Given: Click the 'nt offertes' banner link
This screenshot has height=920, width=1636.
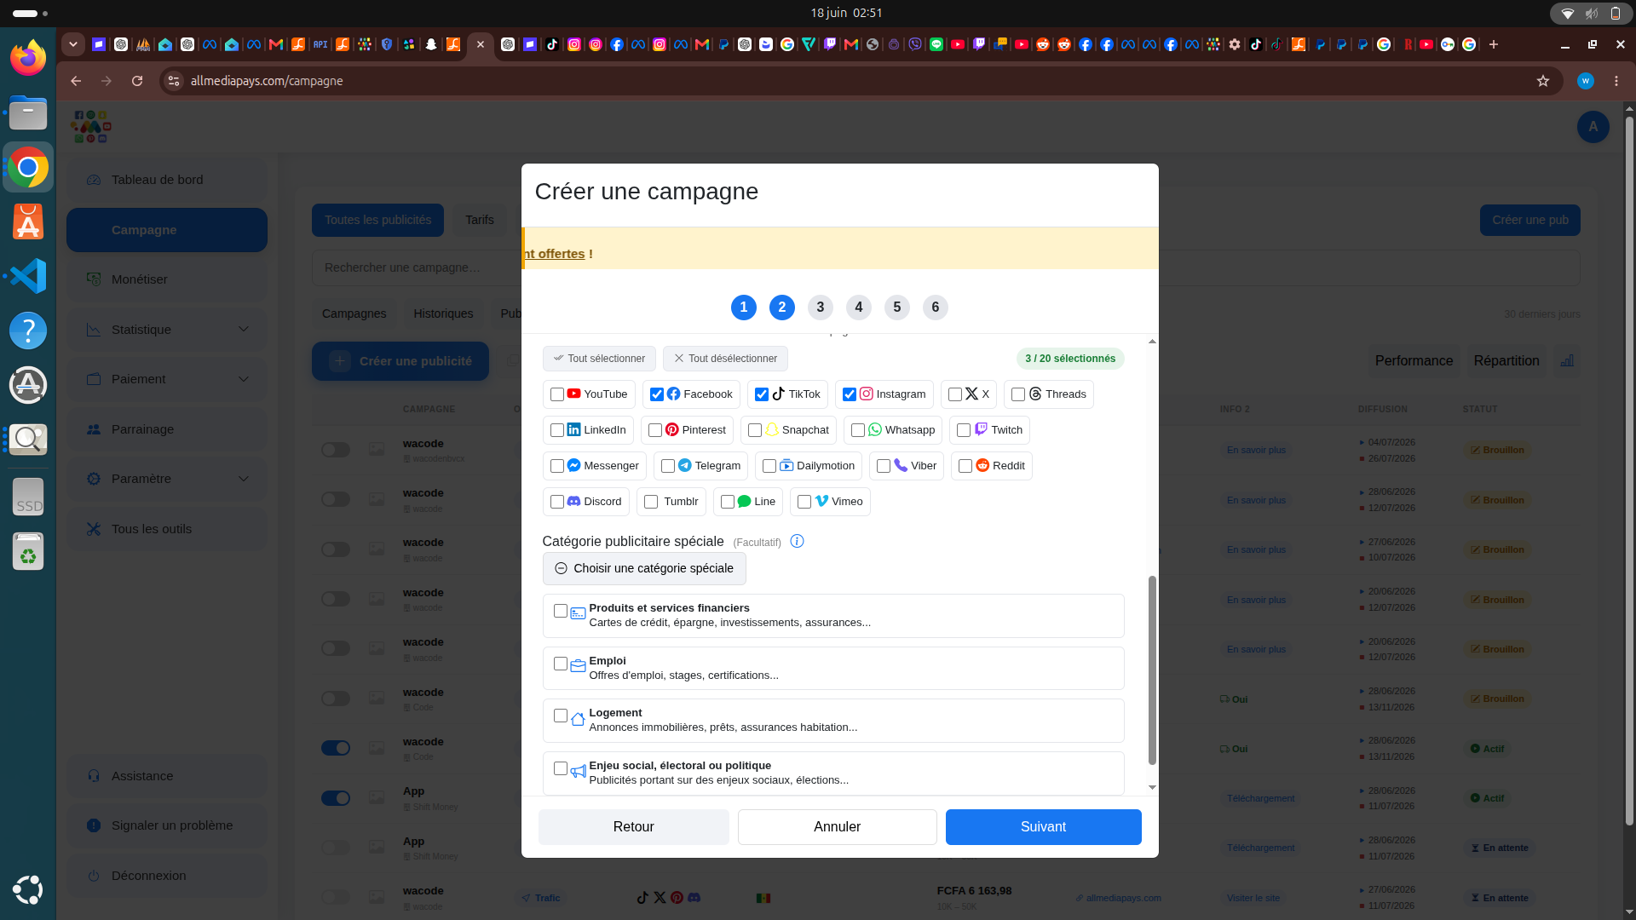Looking at the screenshot, I should (555, 254).
